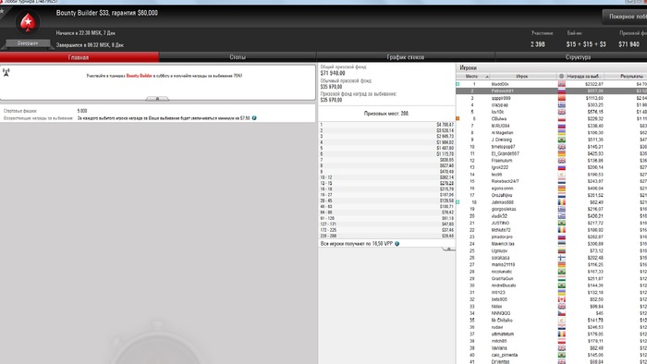This screenshot has width=647, height=364.
Task: Click the Завершен status label under logo
Action: [28, 43]
